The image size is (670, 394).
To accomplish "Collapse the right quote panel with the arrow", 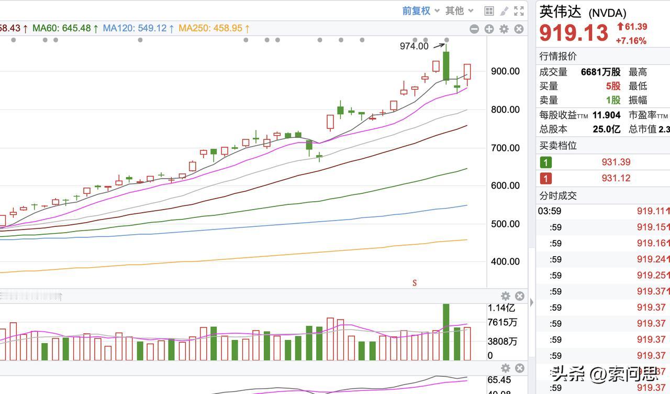I will pyautogui.click(x=532, y=302).
